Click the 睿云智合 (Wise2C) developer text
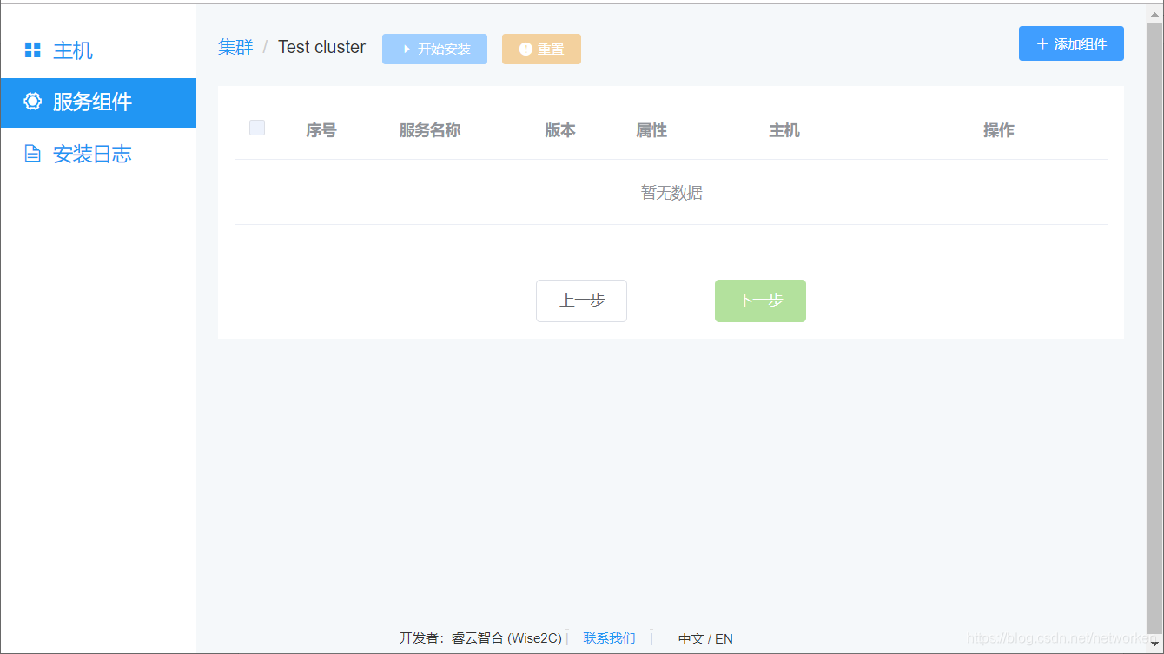The image size is (1164, 654). 506,638
